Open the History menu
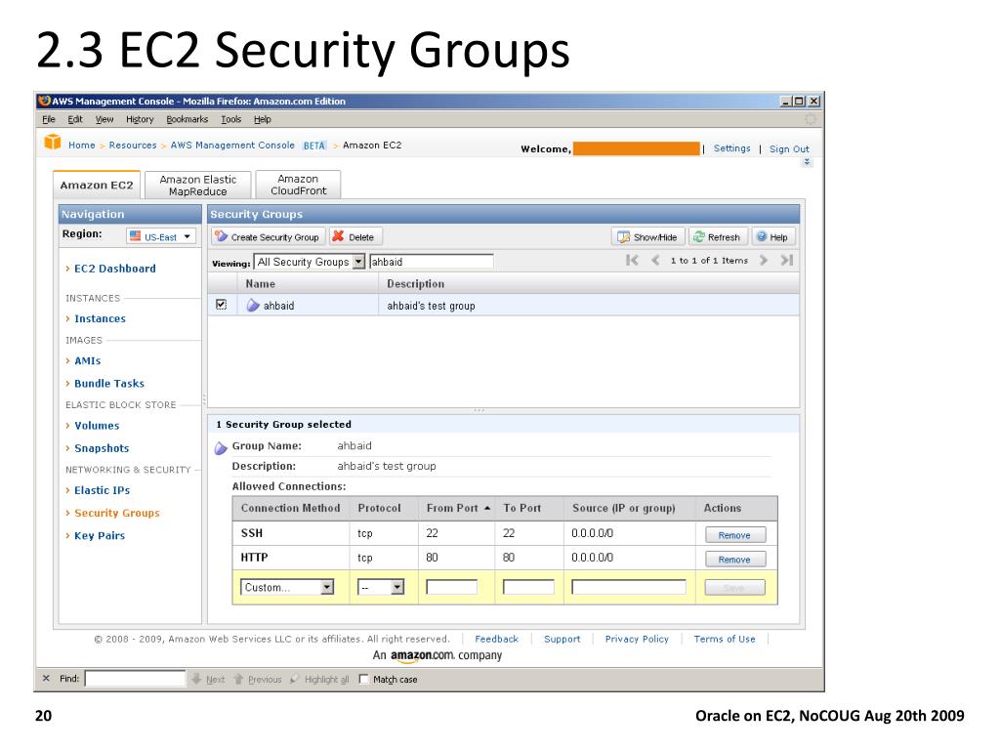The width and height of the screenshot is (1000, 750). click(140, 119)
